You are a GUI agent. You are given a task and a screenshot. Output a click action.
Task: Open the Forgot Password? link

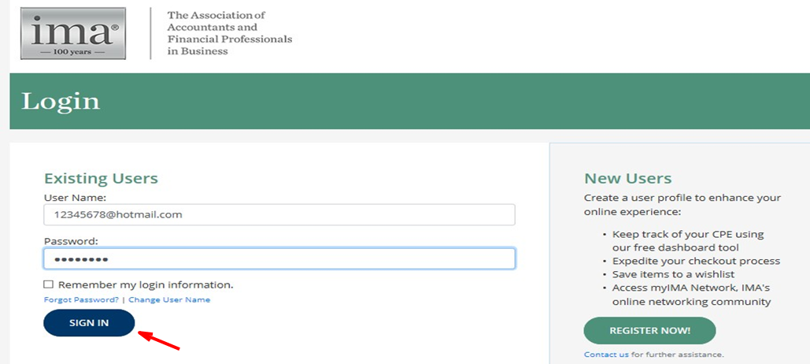pyautogui.click(x=81, y=300)
